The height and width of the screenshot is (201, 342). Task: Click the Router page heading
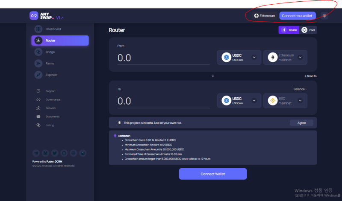[x=117, y=30]
